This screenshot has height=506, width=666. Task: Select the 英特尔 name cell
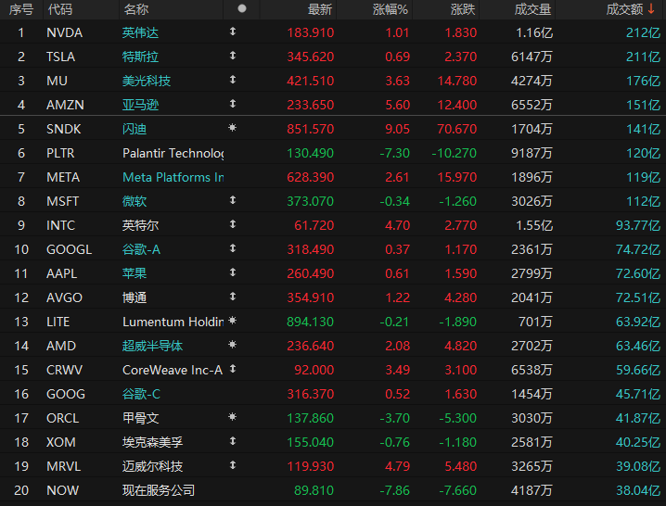(x=141, y=225)
